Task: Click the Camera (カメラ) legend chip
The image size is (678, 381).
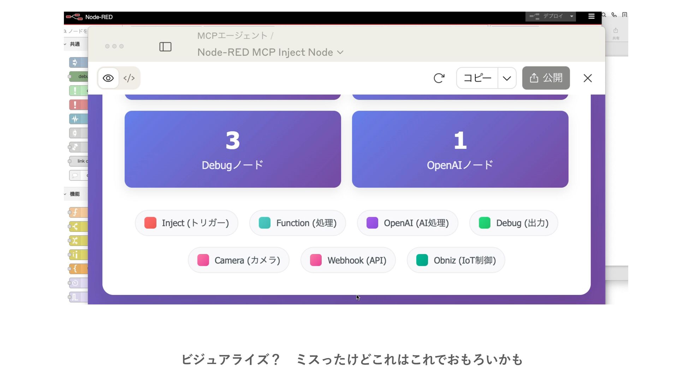Action: pyautogui.click(x=239, y=260)
